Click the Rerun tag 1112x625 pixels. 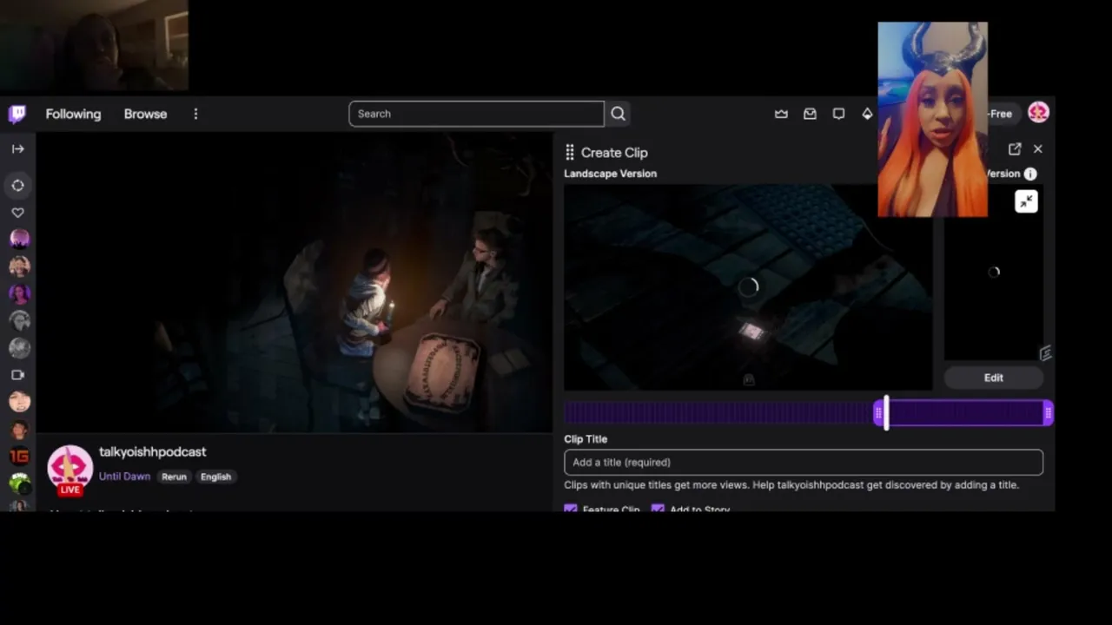(x=174, y=477)
